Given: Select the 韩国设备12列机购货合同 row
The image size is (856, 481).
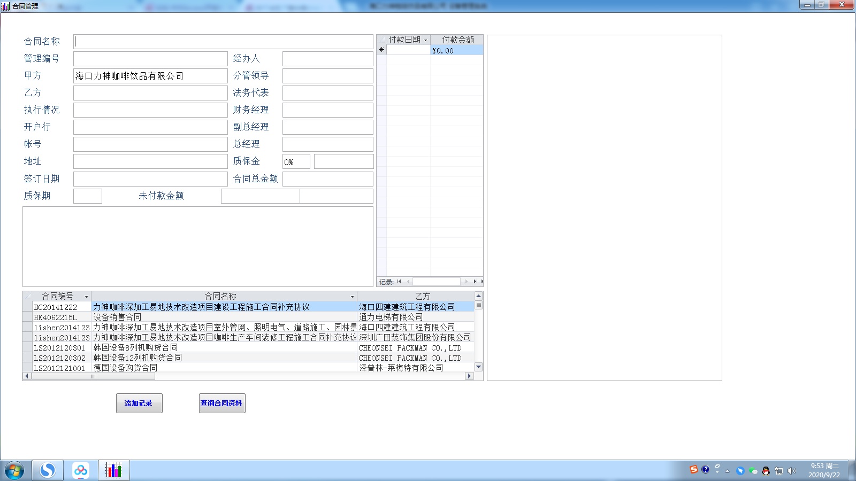Looking at the screenshot, I should point(248,358).
